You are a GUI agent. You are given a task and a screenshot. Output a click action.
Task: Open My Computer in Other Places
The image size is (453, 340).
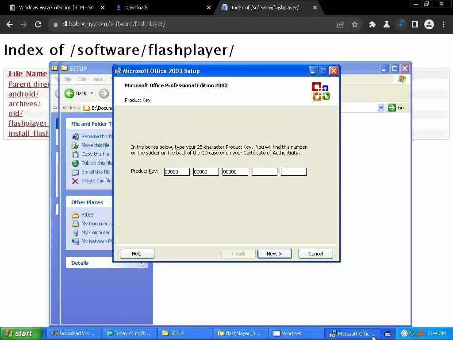(x=96, y=232)
